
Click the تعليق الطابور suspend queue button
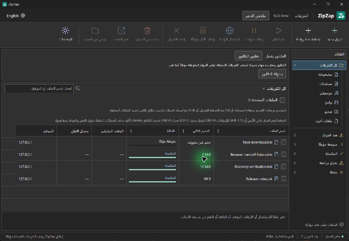[249, 56]
